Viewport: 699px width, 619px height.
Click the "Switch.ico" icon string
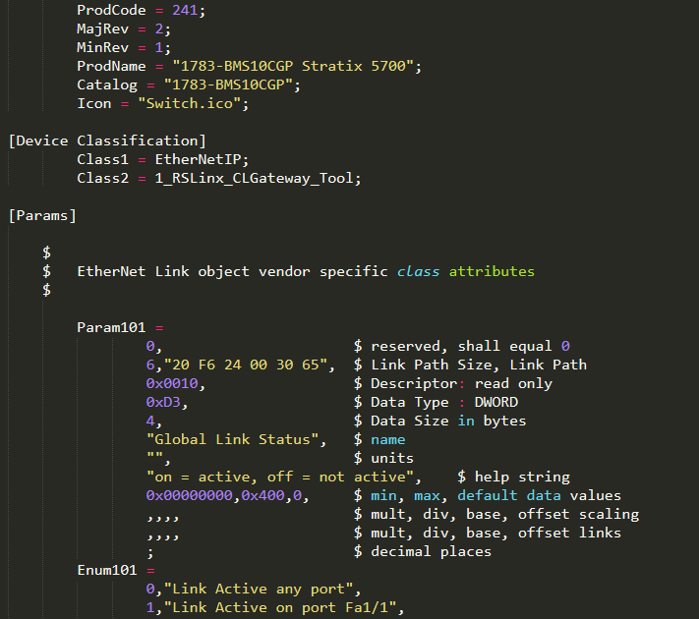pos(193,103)
